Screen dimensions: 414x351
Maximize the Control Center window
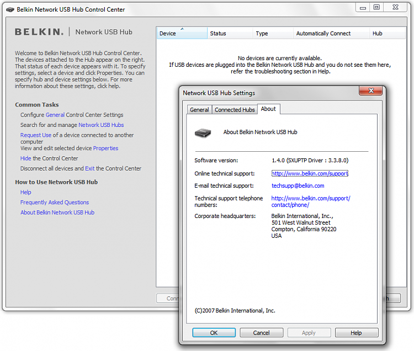(x=376, y=7)
